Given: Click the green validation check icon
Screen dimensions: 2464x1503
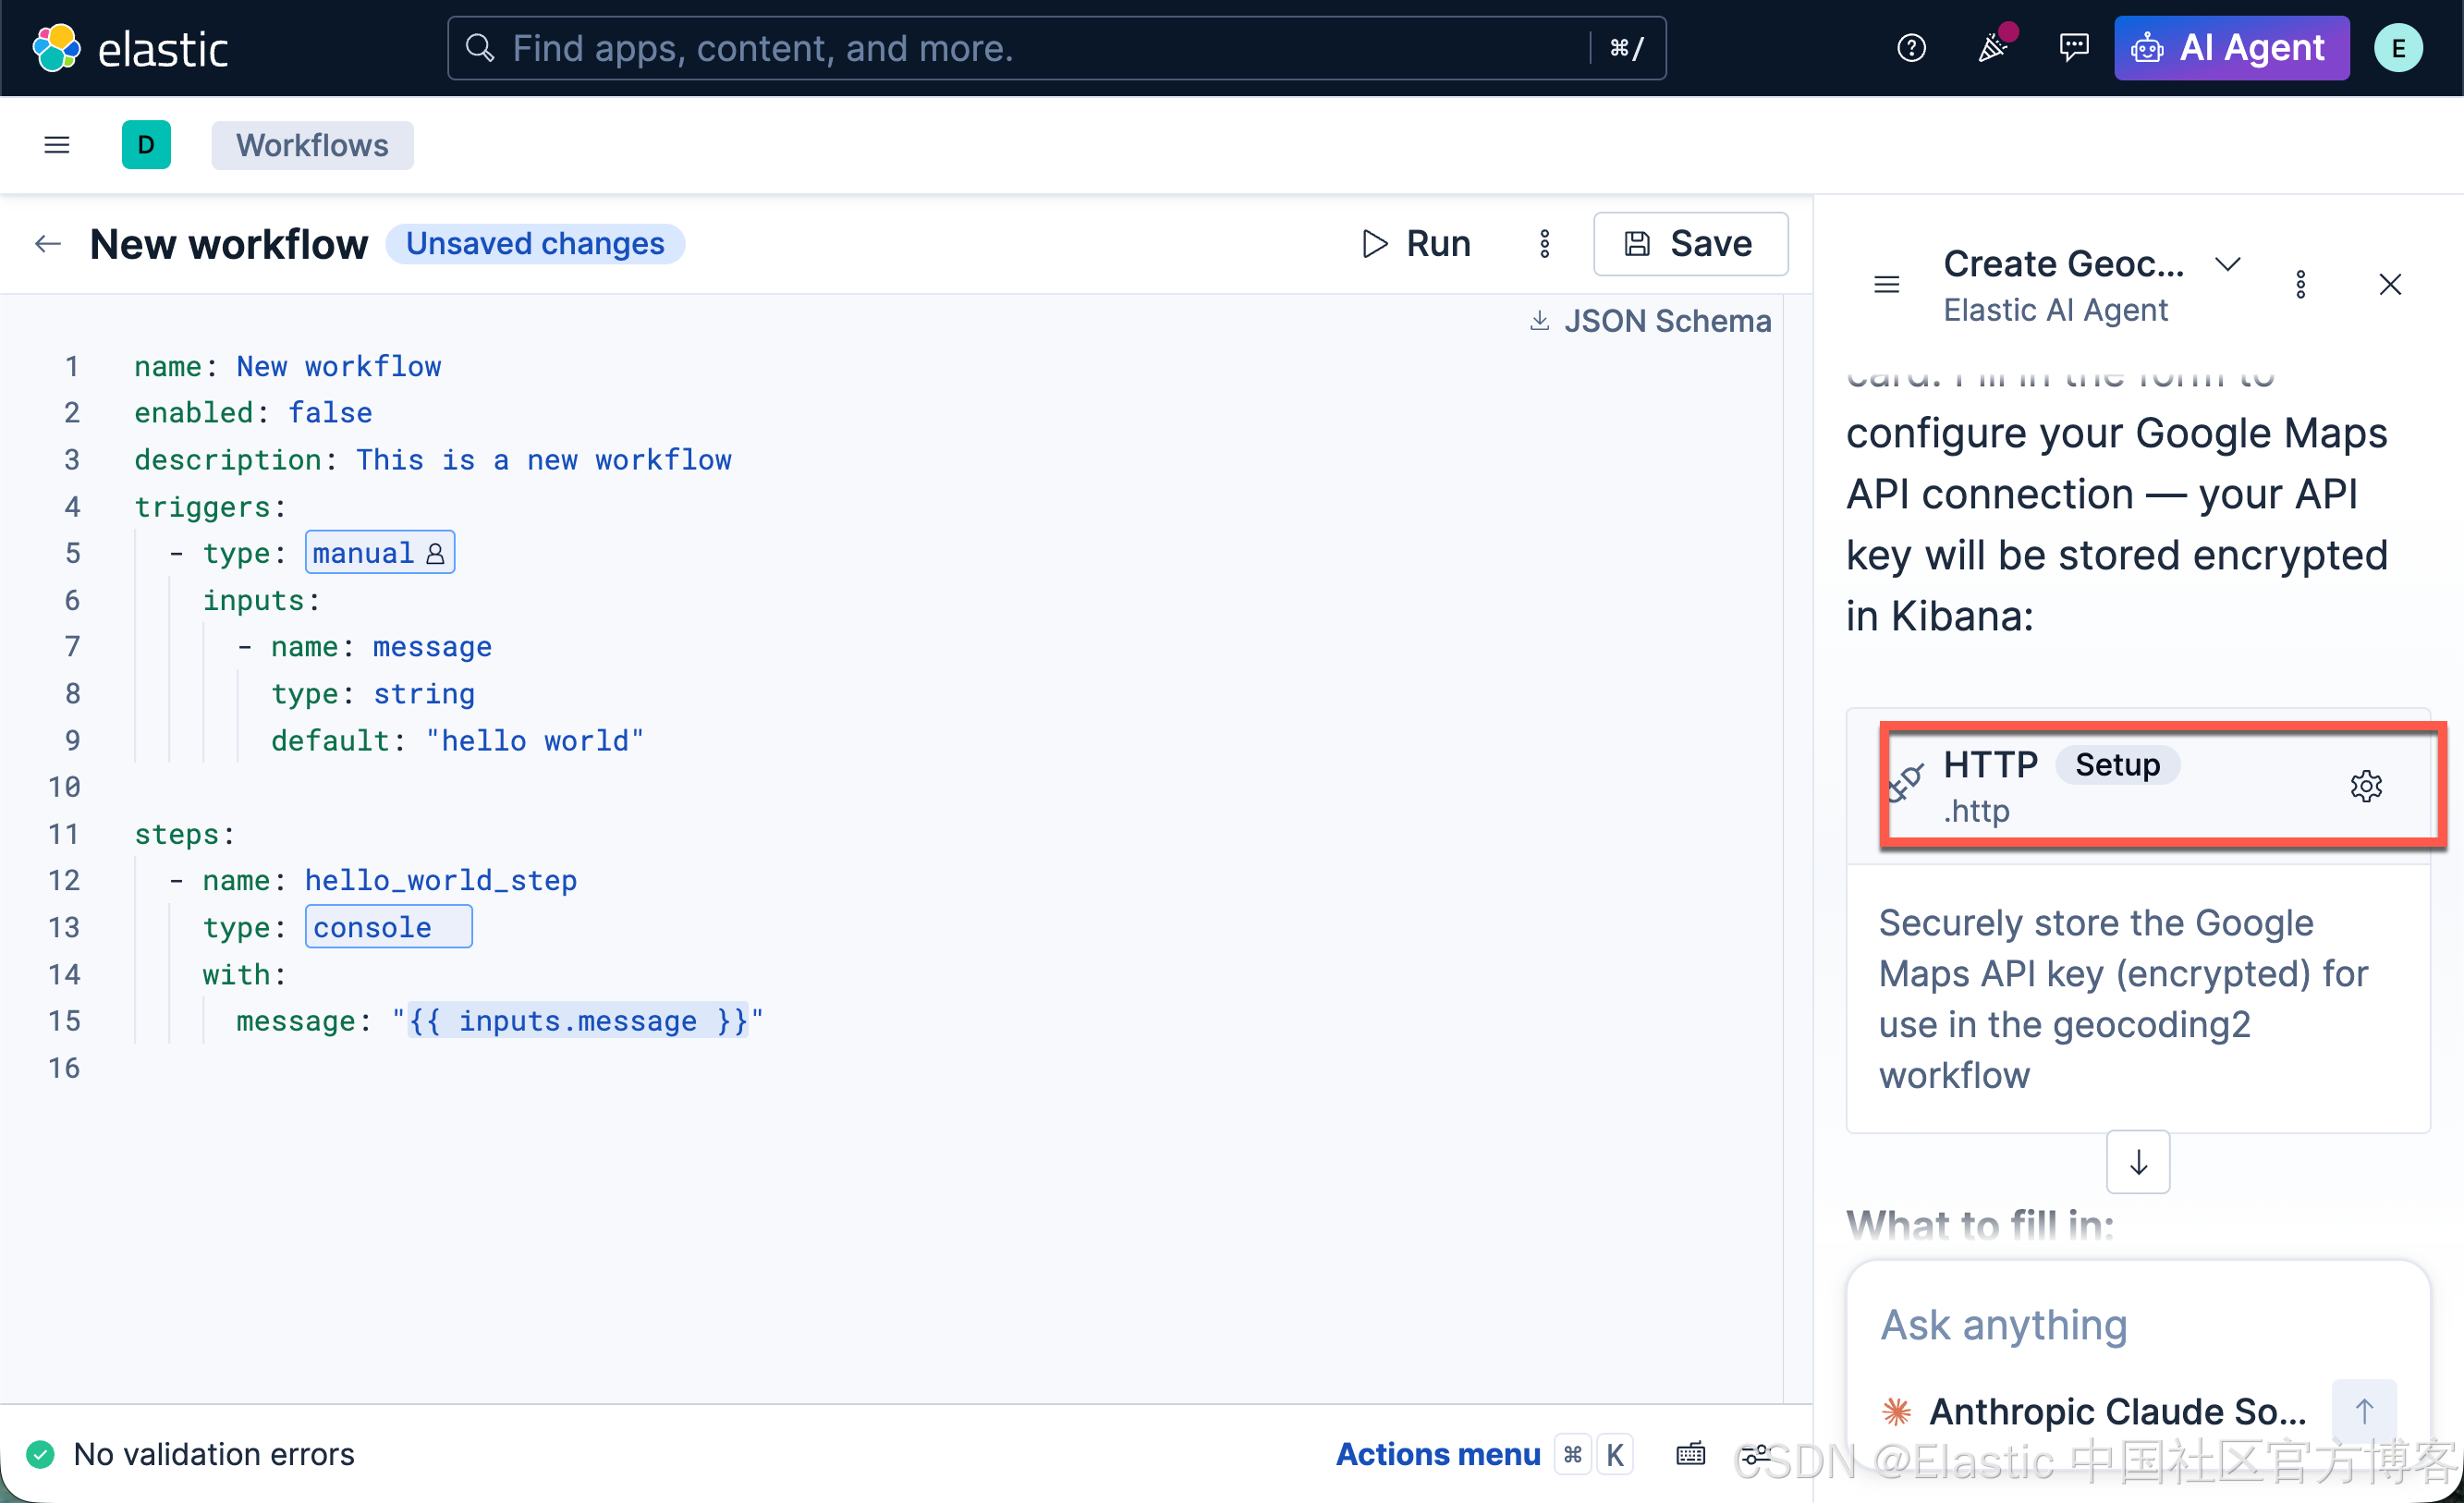Looking at the screenshot, I should point(41,1453).
